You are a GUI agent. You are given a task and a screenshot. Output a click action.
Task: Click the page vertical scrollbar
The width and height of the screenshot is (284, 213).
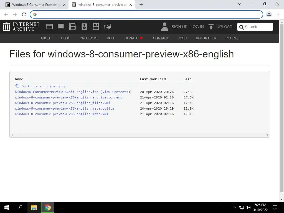(282, 108)
